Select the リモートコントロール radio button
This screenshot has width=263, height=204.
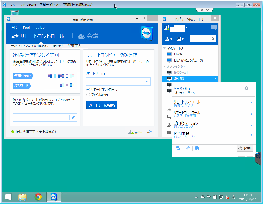point(88,90)
